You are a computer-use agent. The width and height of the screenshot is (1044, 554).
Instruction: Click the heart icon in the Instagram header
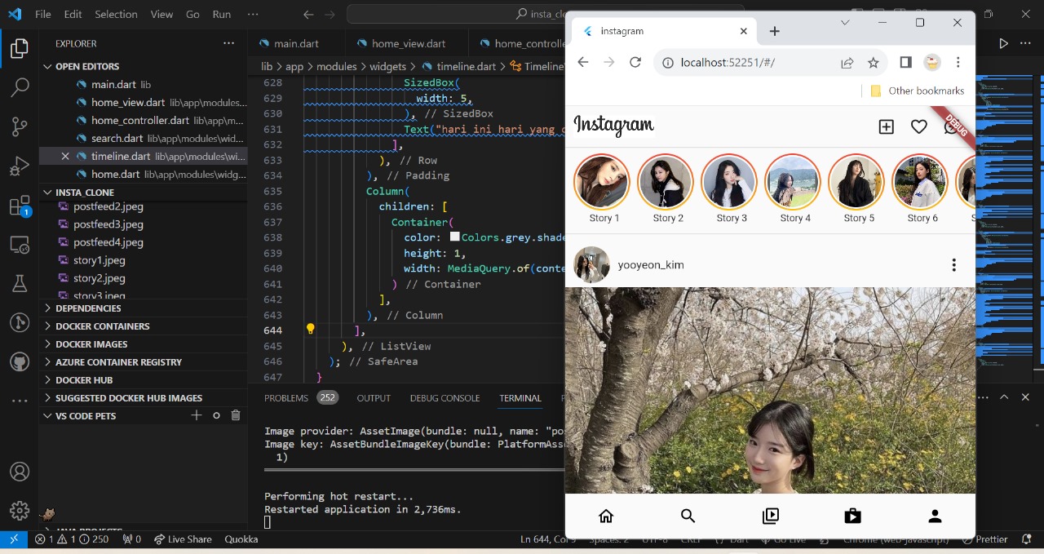918,126
